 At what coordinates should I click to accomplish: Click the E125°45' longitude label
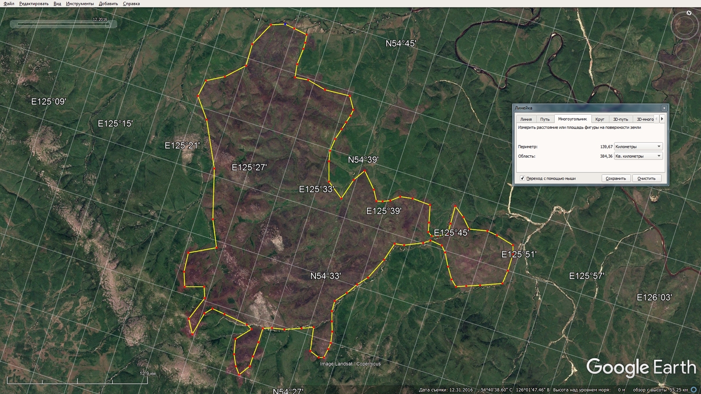[x=451, y=232]
